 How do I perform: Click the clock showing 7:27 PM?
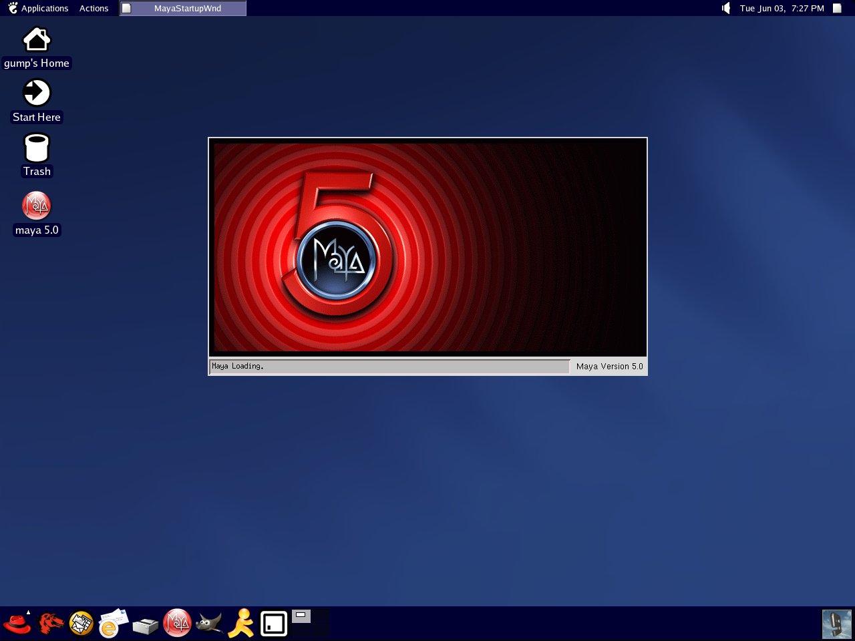pos(782,8)
